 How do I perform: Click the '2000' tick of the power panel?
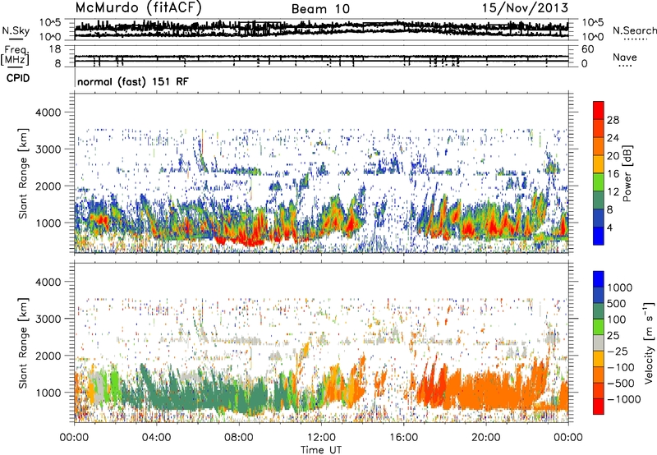coord(48,186)
